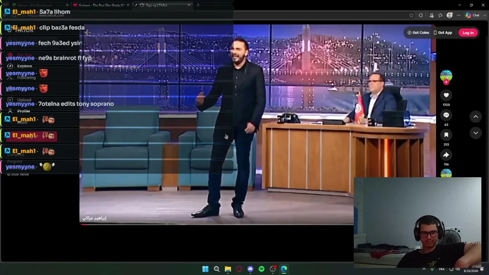
Task: Add this page to favorites star
Action: 411,15
